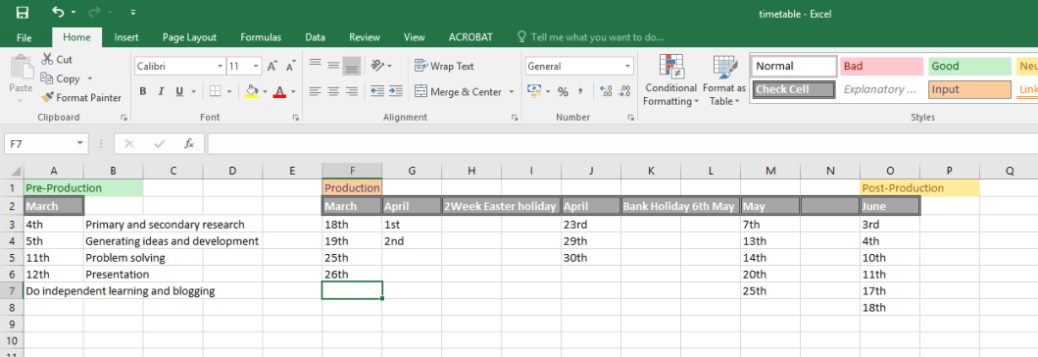The height and width of the screenshot is (357, 1038).
Task: Toggle Wrap Text
Action: 444,66
